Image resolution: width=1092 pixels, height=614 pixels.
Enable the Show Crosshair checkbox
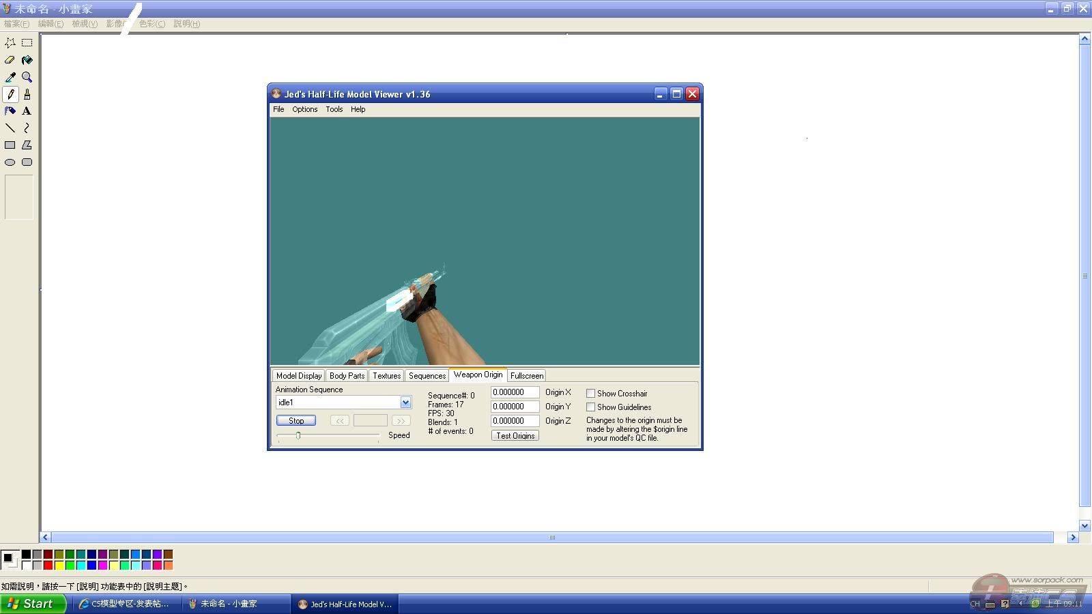point(591,394)
